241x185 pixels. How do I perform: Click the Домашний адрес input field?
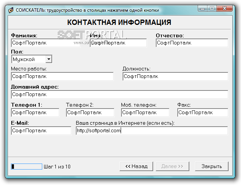click(120, 94)
